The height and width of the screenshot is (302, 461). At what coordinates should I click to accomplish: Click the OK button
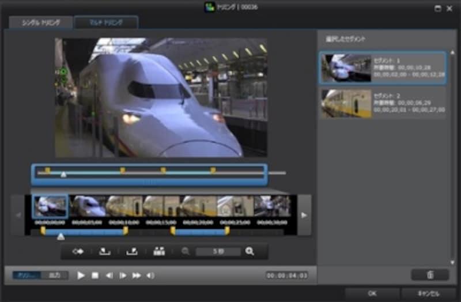(372, 293)
